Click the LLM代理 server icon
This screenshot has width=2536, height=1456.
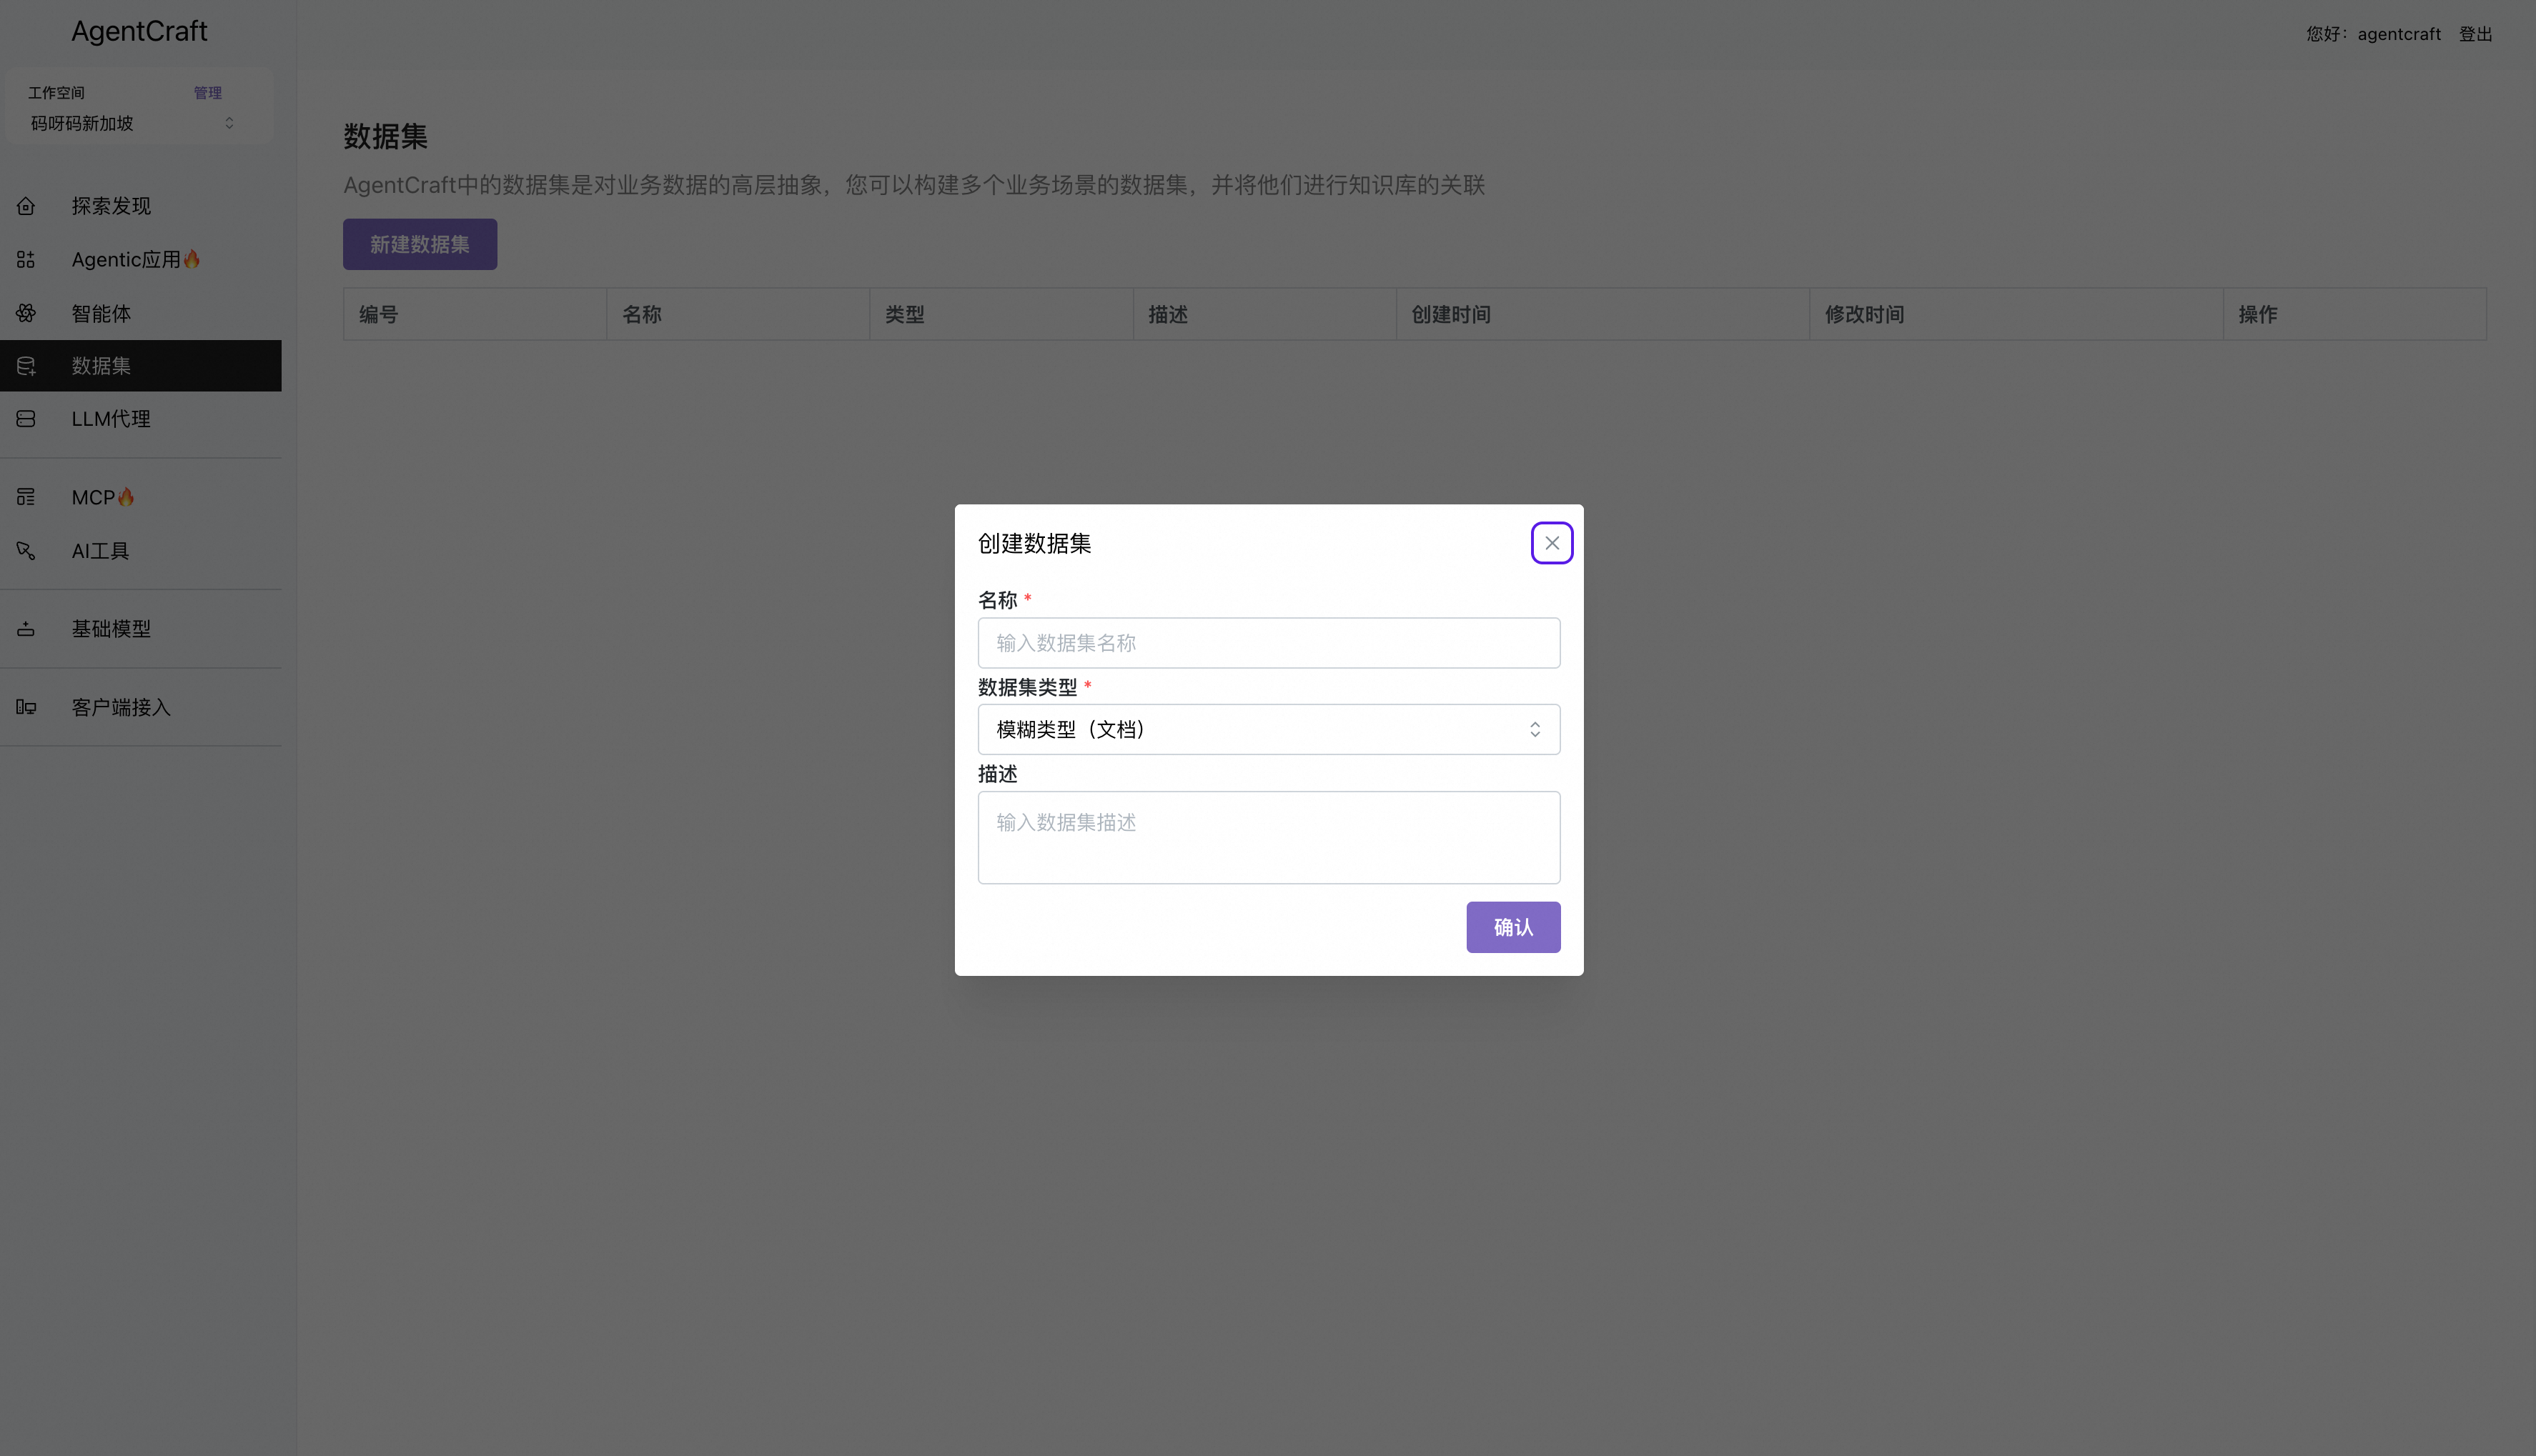tap(26, 419)
